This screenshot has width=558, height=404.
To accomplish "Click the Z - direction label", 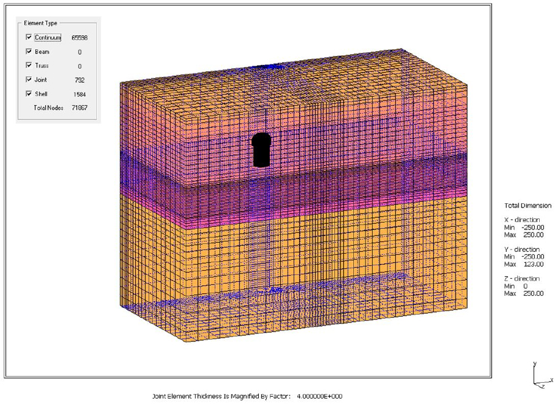I will [x=521, y=279].
